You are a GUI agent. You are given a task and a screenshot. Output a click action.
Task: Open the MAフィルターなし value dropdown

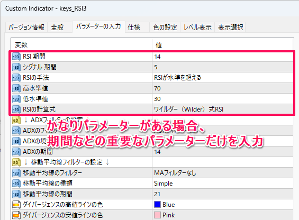pyautogui.click(x=223, y=173)
